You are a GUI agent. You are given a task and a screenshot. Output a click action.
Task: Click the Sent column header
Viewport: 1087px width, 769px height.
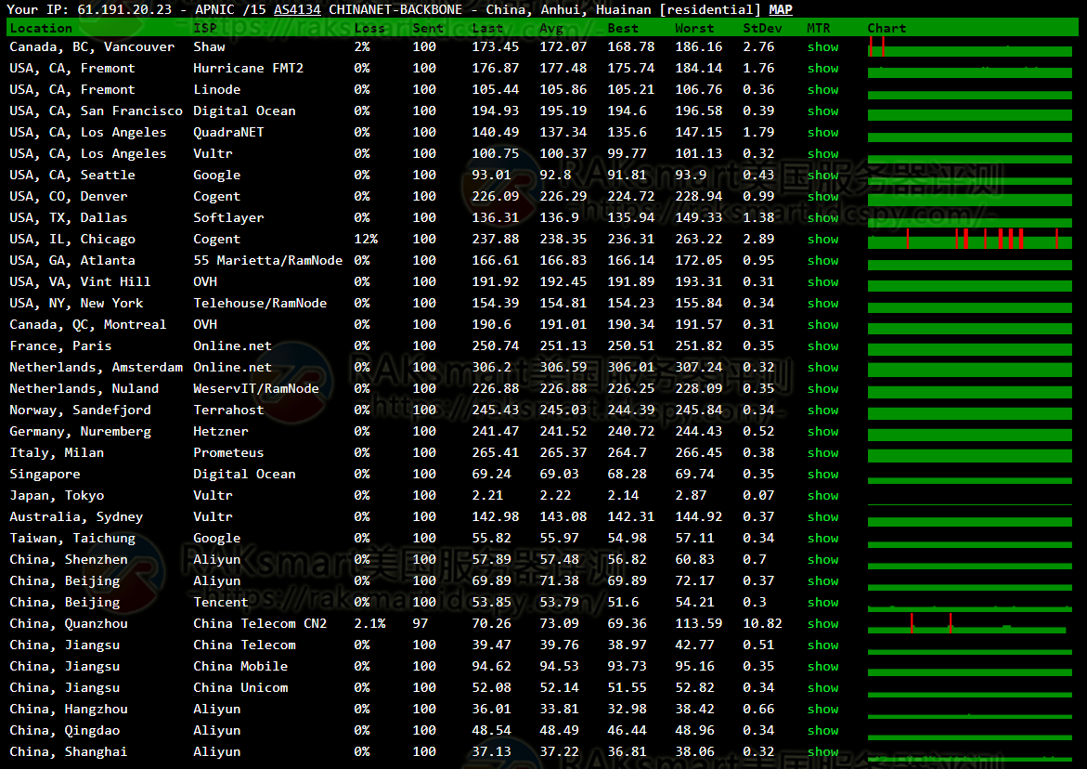(428, 29)
